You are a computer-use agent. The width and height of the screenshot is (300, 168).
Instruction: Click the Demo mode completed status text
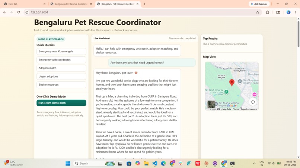(182, 38)
